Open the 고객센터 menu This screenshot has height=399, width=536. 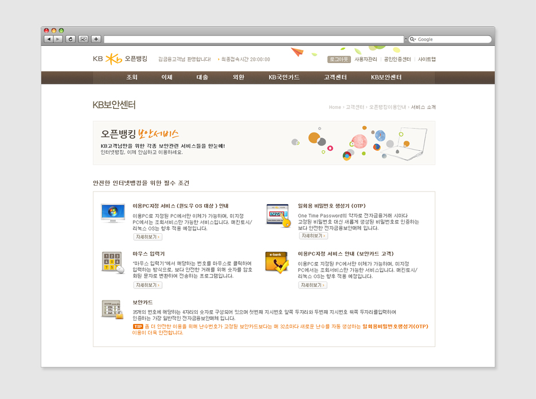(335, 77)
